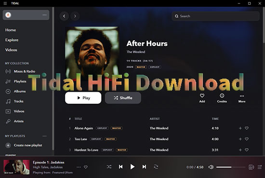
Task: Mute audio with the speaker icon
Action: point(211,167)
